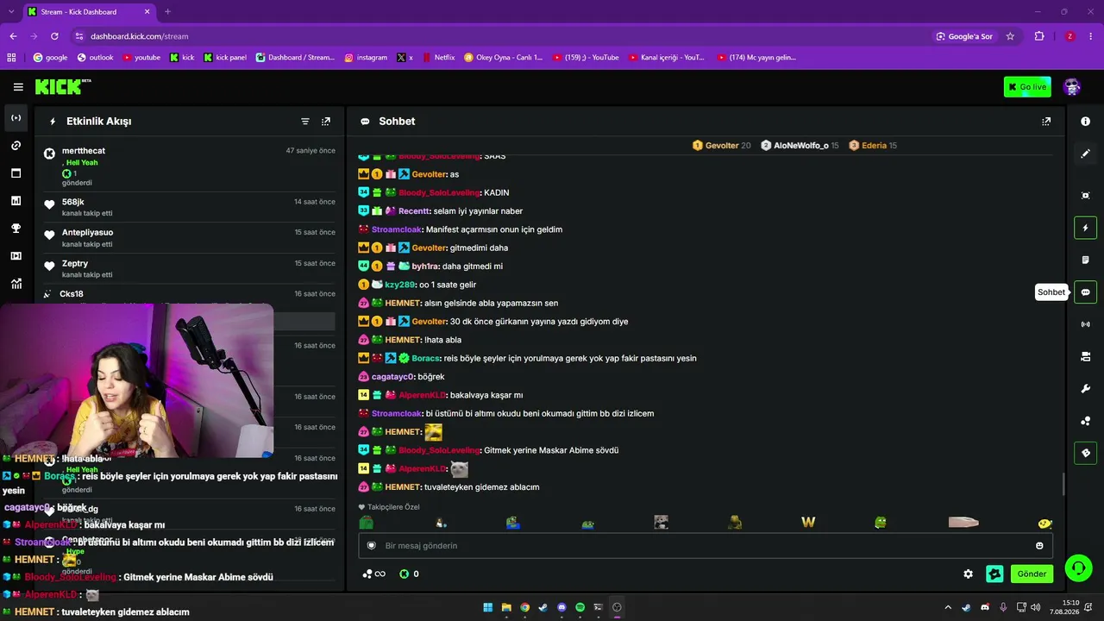Open the growth analytics icon in left sidebar
The height and width of the screenshot is (621, 1104).
(x=16, y=284)
